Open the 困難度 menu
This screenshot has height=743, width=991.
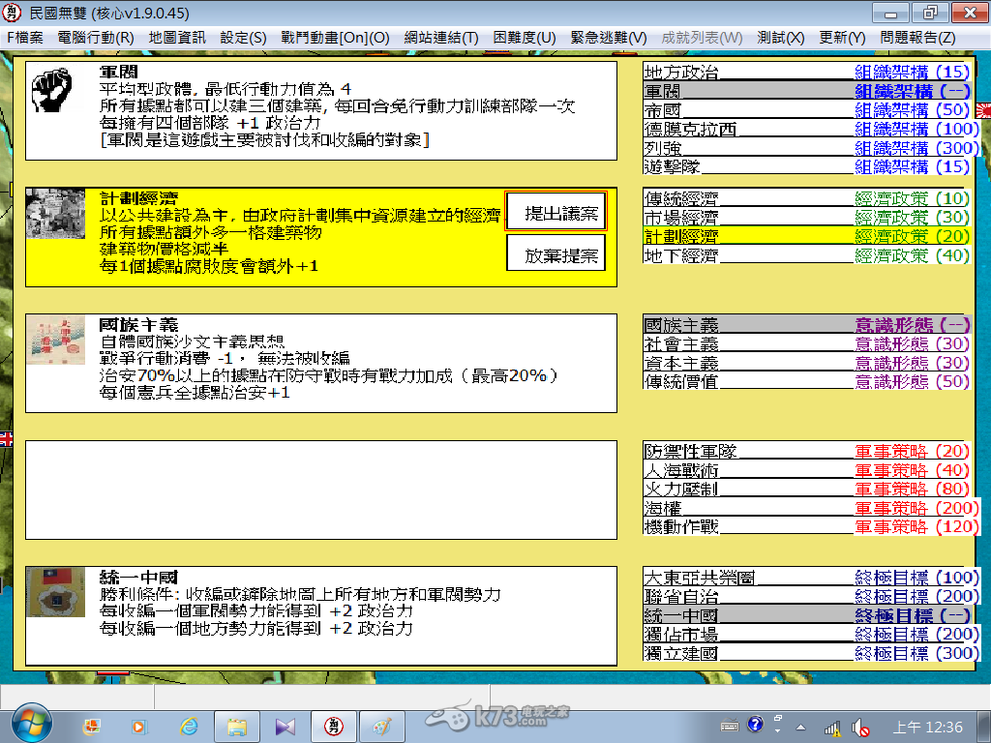pos(525,38)
